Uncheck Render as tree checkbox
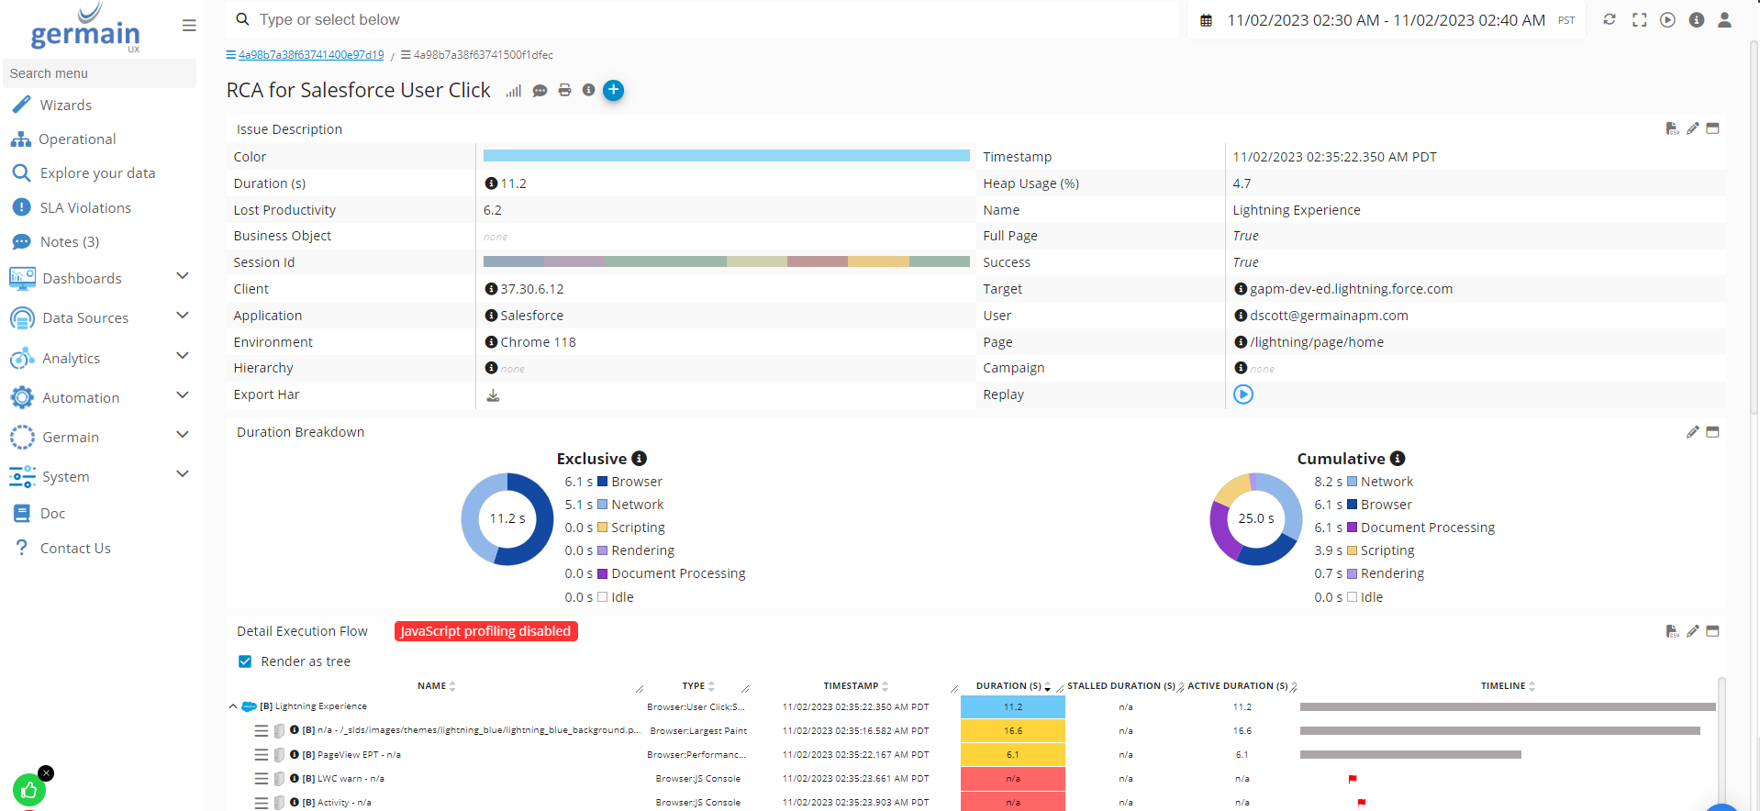Screen dimensions: 1760x811 [x=245, y=661]
